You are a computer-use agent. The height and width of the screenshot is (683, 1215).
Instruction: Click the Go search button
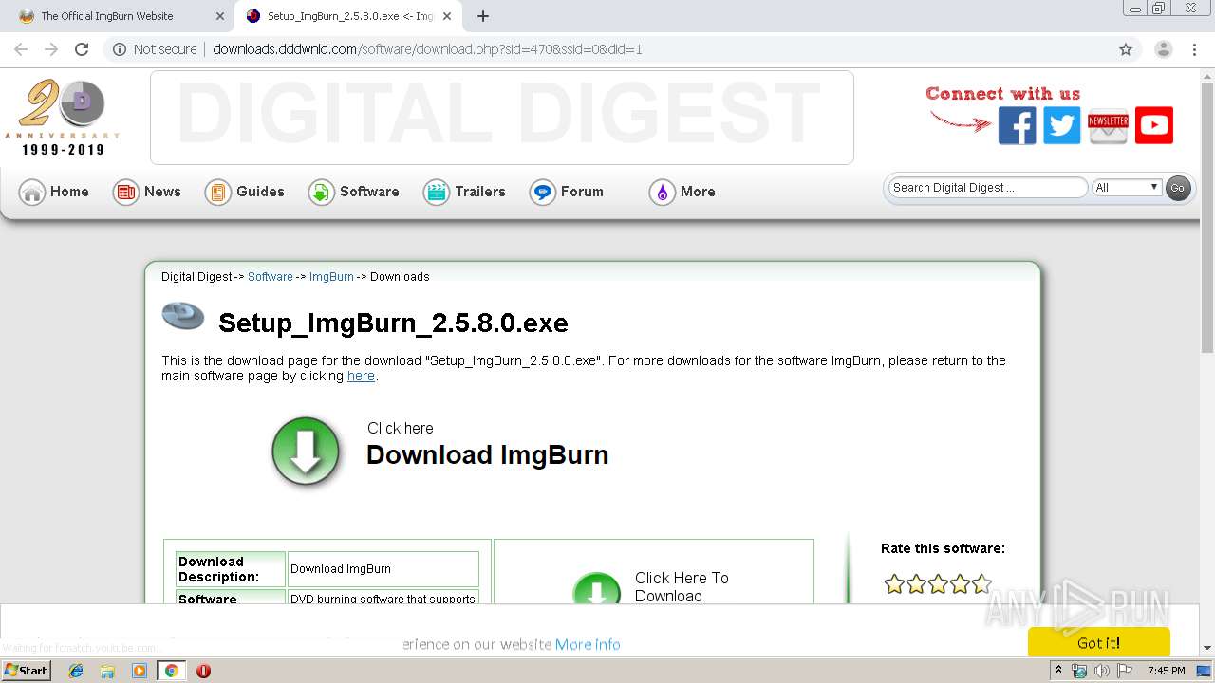click(1177, 188)
